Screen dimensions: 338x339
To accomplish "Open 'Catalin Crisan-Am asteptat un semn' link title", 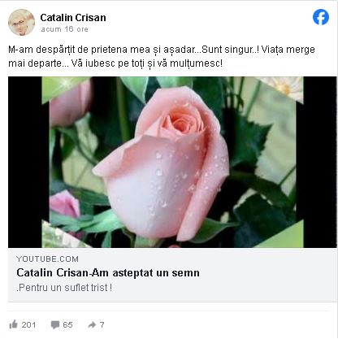I will click(x=108, y=273).
